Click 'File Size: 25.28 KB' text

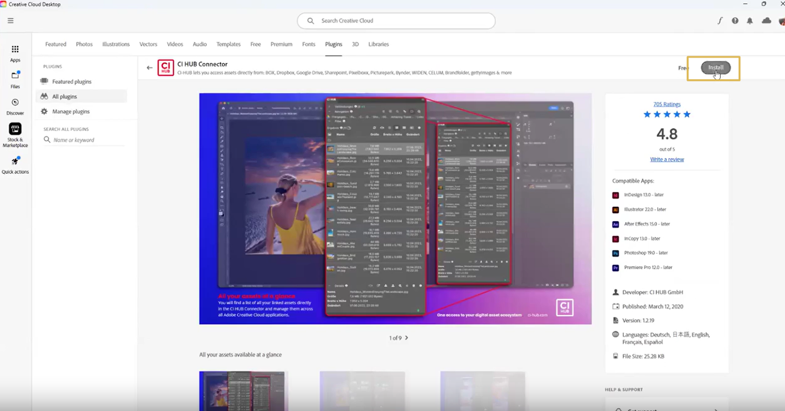[643, 356]
